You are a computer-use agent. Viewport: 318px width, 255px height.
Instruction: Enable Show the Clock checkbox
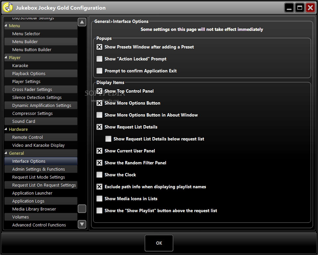point(99,175)
